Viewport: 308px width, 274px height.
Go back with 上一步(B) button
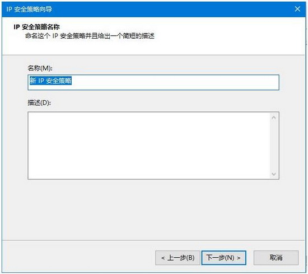[178, 258]
